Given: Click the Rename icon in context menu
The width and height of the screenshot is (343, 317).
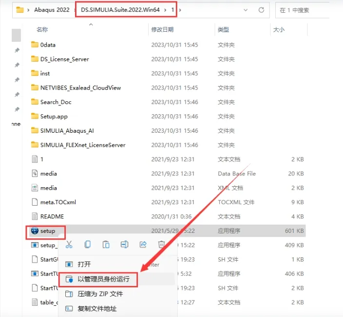Looking at the screenshot, I should (x=124, y=245).
